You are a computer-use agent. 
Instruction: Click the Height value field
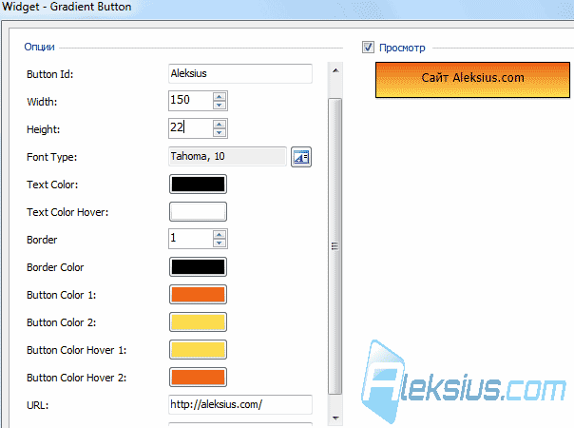coord(190,128)
